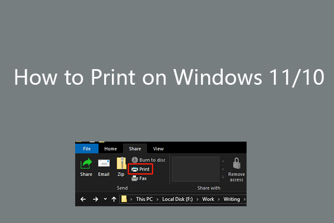334x223 pixels.
Task: Expand chevron after Work
Action: [x=219, y=200]
